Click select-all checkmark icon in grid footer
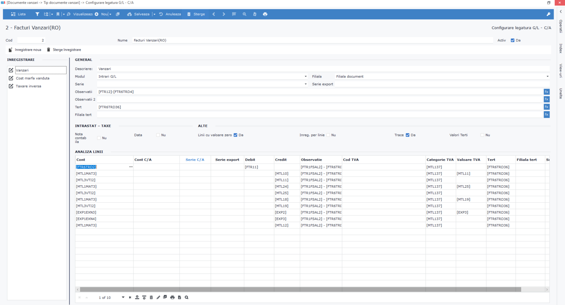The image size is (565, 305). tap(165, 297)
